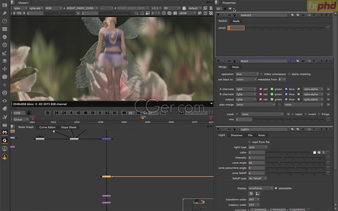Toggle red in the A channels row

coord(261,89)
